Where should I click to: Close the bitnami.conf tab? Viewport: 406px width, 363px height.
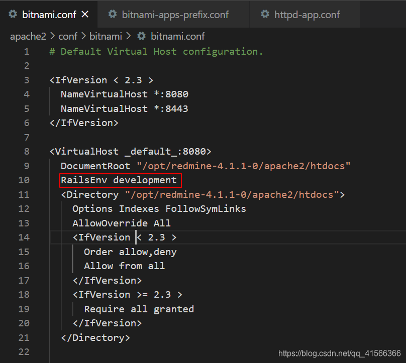[85, 14]
